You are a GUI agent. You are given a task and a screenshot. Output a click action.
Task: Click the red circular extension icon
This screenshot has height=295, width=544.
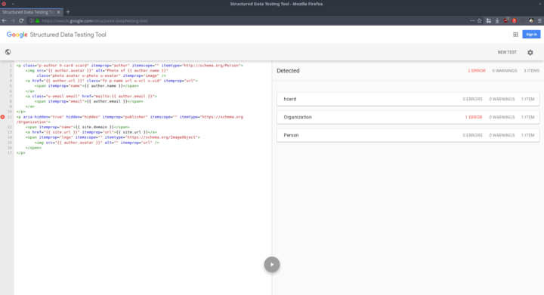(x=515, y=21)
